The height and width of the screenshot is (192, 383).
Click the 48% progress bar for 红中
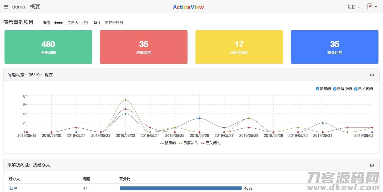pyautogui.click(x=181, y=188)
